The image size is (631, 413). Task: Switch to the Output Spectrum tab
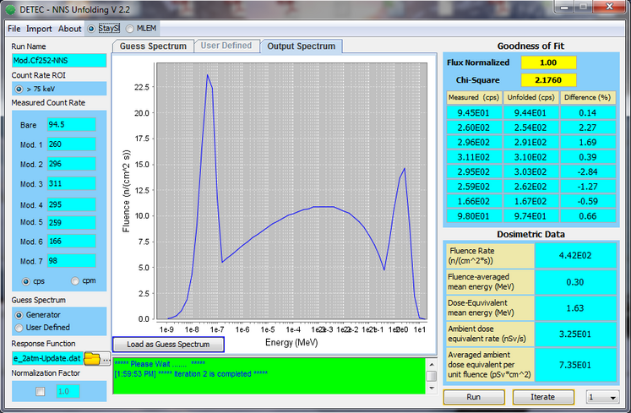coord(302,46)
